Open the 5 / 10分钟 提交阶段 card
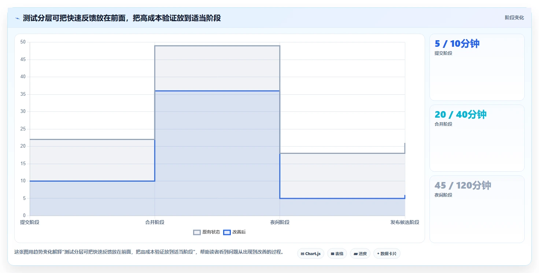The height and width of the screenshot is (273, 539). coord(477,67)
